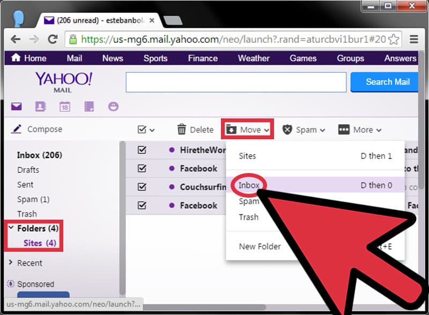Screen dimensions: 429x315
Task: Click the Sponsored badge icon
Action: pos(10,284)
